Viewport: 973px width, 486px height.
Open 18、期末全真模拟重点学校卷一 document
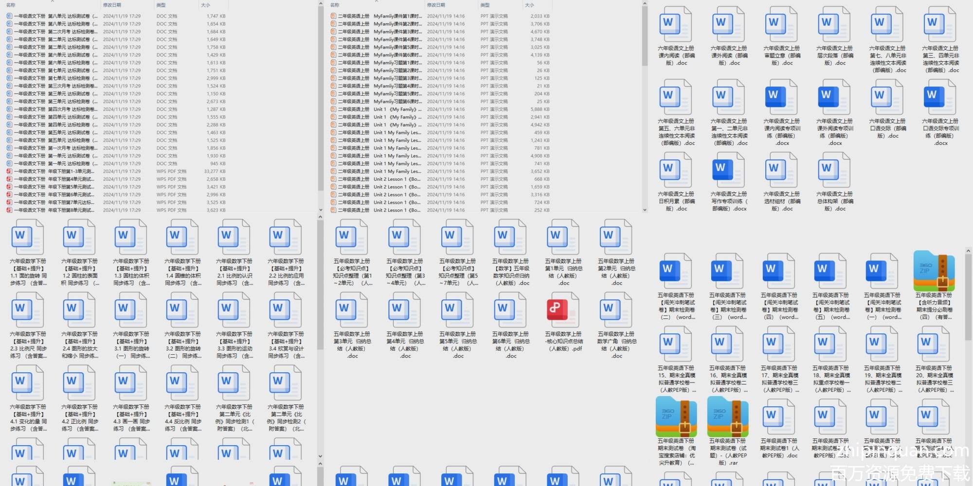point(830,344)
